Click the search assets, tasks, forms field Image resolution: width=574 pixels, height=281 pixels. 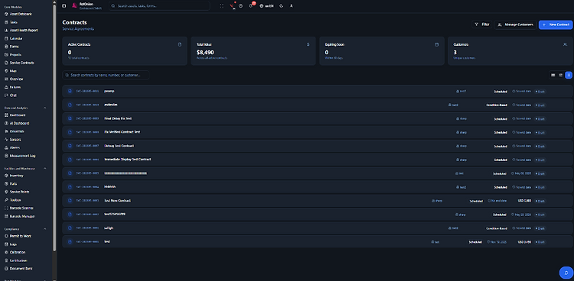[x=160, y=6]
